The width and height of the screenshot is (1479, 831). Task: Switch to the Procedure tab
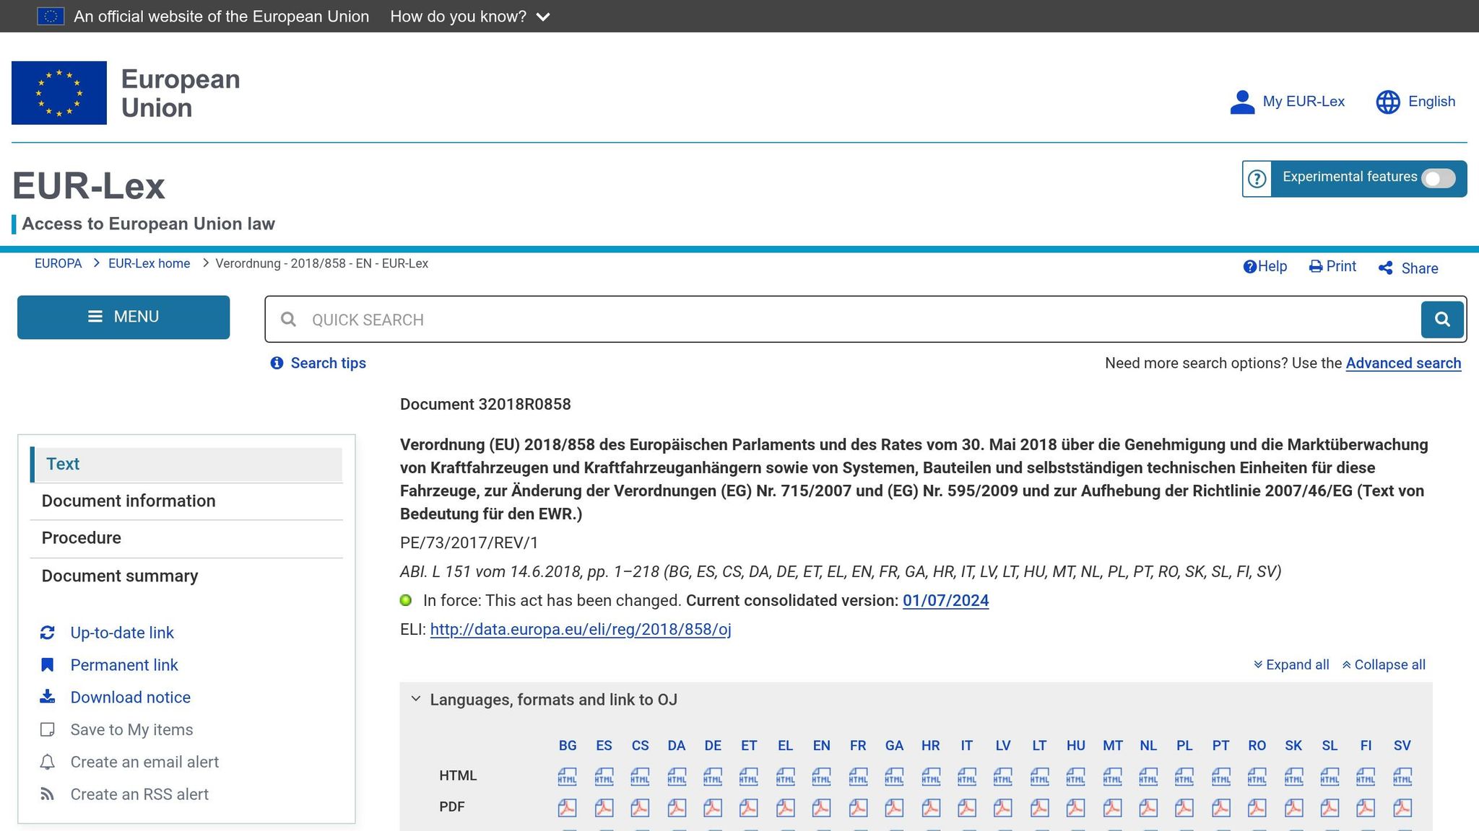pyautogui.click(x=82, y=538)
